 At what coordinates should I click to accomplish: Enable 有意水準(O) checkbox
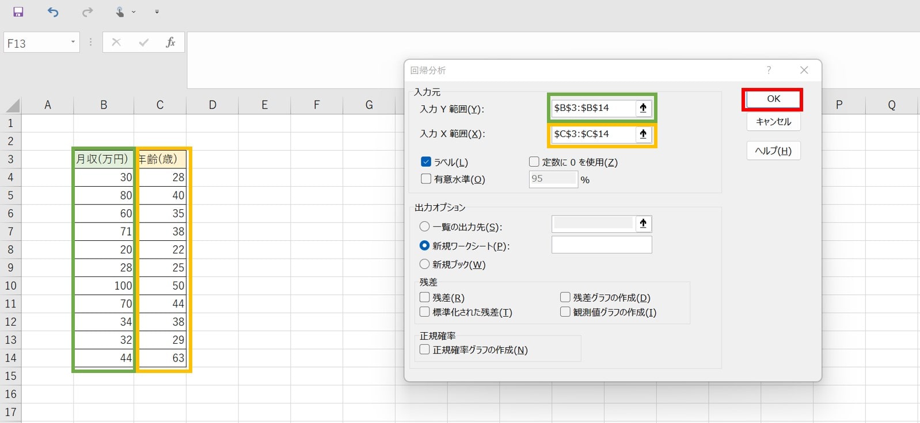[x=426, y=179]
